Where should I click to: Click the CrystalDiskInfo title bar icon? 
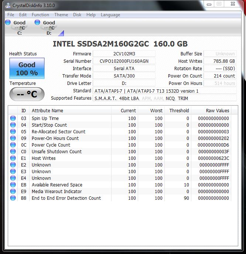click(x=8, y=5)
